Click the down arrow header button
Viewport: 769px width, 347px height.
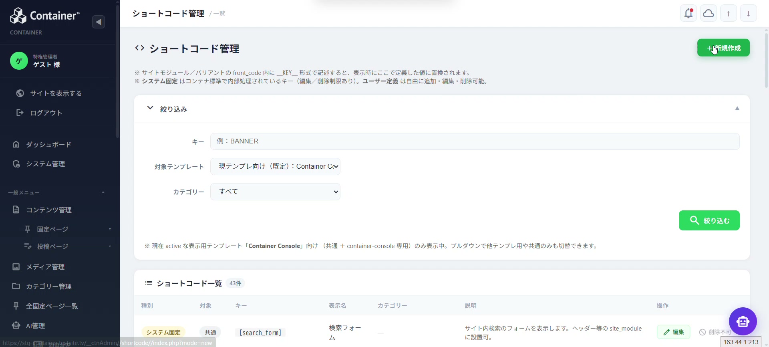[748, 14]
